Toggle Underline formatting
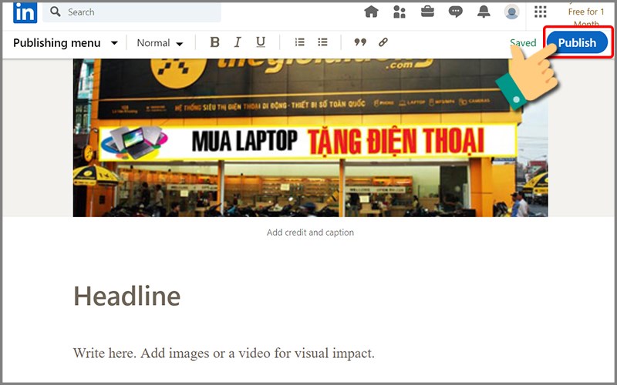This screenshot has height=385, width=617. click(x=261, y=42)
